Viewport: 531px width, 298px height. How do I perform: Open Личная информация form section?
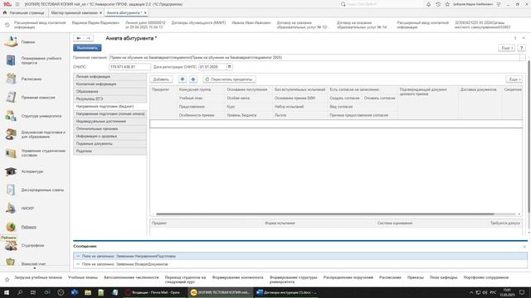click(110, 77)
